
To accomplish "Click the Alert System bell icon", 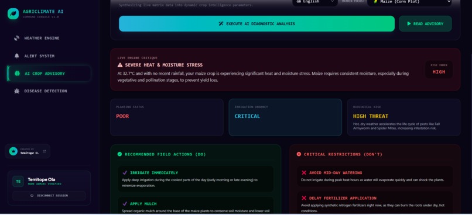I will (17, 56).
